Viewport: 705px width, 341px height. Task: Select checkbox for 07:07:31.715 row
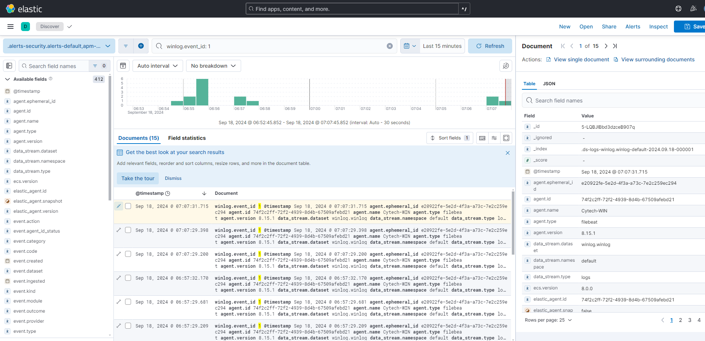[x=128, y=206]
